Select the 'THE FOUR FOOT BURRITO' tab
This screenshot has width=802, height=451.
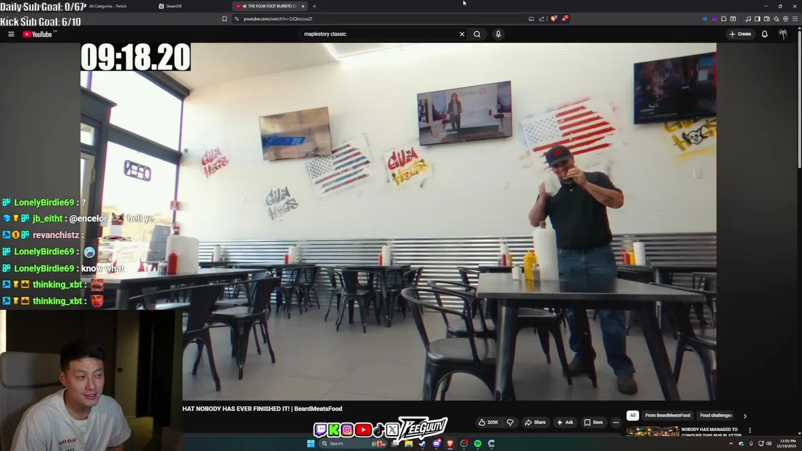click(x=268, y=6)
